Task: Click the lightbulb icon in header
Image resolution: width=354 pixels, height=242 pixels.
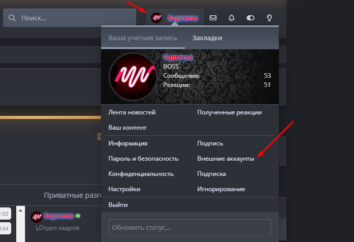Action: [x=269, y=18]
